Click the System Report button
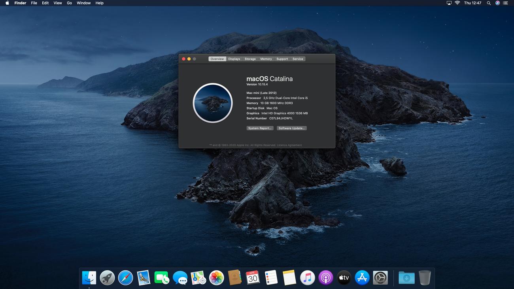Image resolution: width=514 pixels, height=289 pixels. coord(260,128)
